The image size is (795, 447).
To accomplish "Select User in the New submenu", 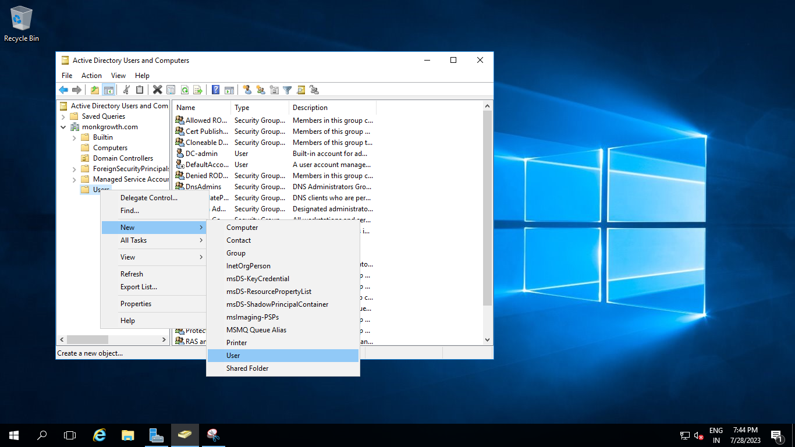I will click(x=283, y=356).
